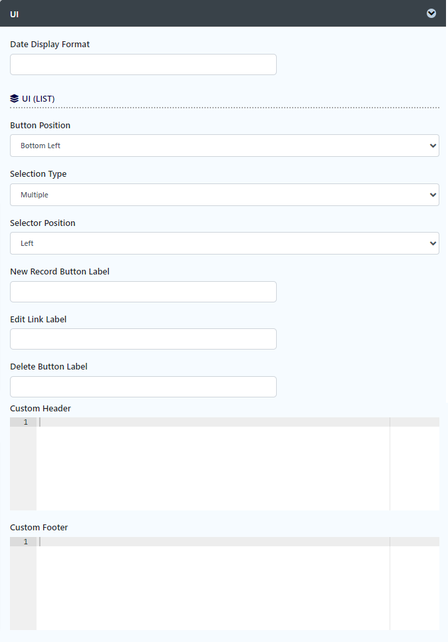
Task: Focus the New Record Button Label field
Action: click(x=143, y=292)
